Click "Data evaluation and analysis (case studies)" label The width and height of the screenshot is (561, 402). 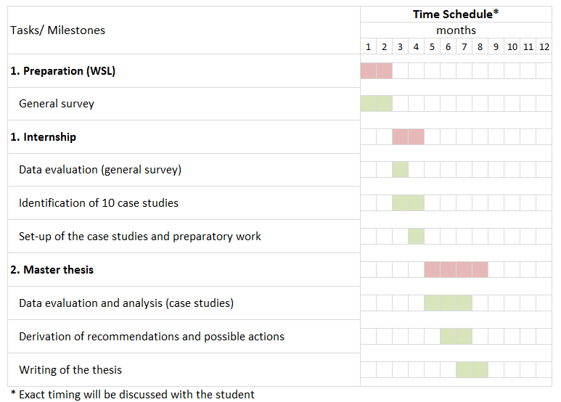pyautogui.click(x=126, y=303)
